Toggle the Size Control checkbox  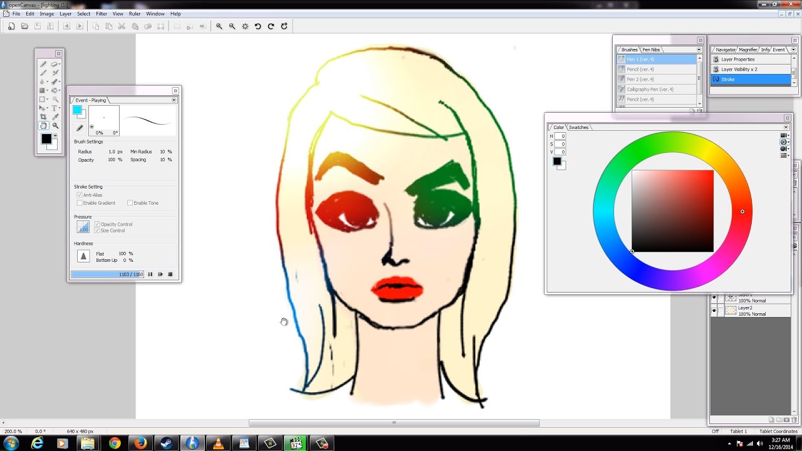(97, 231)
